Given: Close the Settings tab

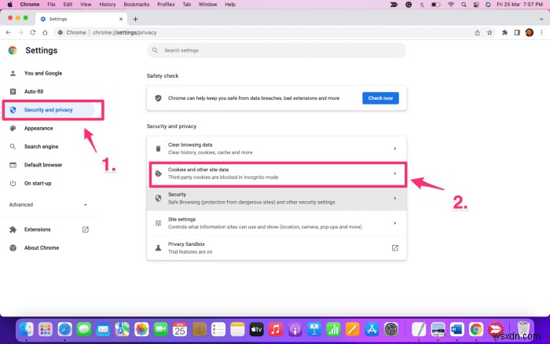Looking at the screenshot, I should (x=121, y=19).
